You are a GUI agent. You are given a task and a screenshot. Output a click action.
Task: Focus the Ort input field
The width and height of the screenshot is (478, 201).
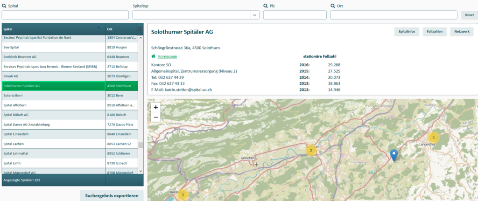pyautogui.click(x=394, y=15)
